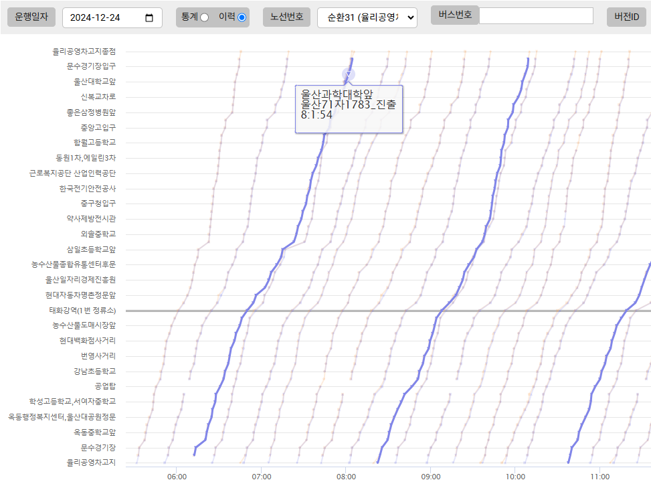This screenshot has width=651, height=488.
Task: Expand the 순환31 route dropdown
Action: [367, 18]
